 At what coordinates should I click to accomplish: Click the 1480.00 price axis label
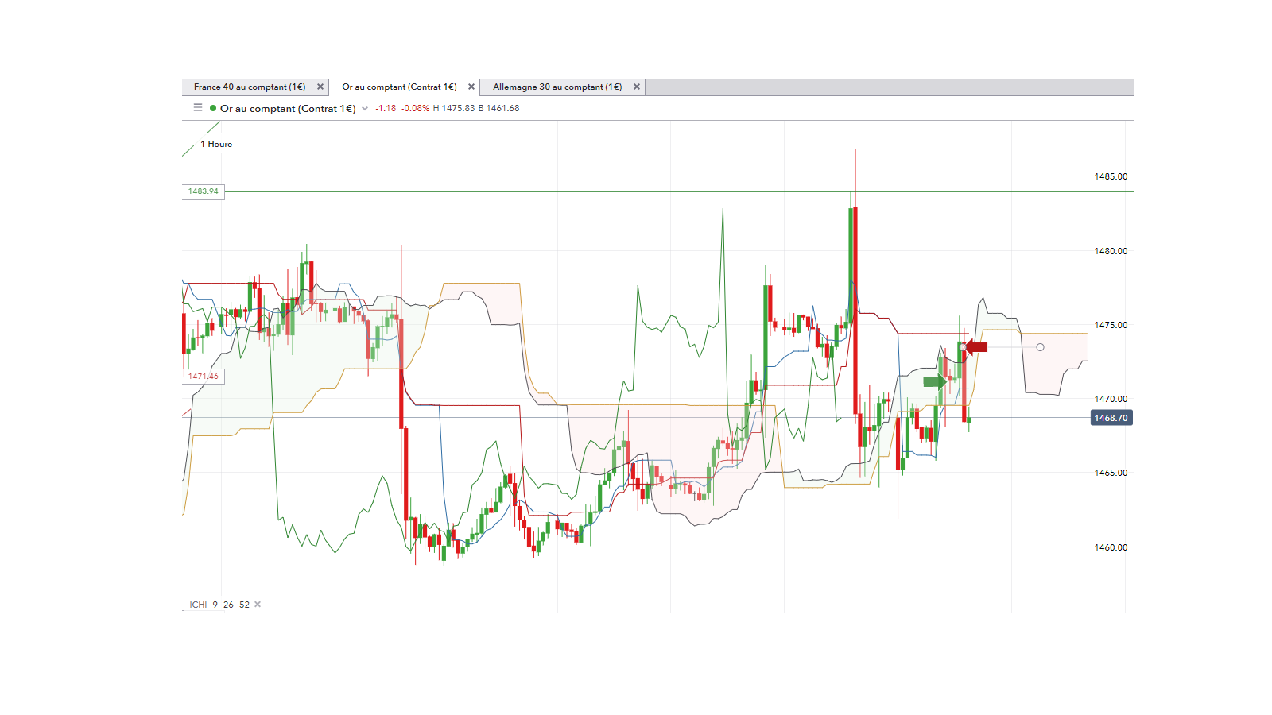coord(1111,251)
